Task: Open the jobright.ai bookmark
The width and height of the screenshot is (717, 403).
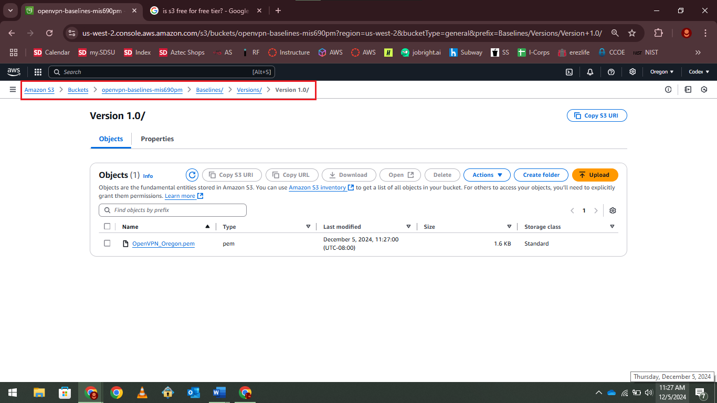Action: coord(420,52)
